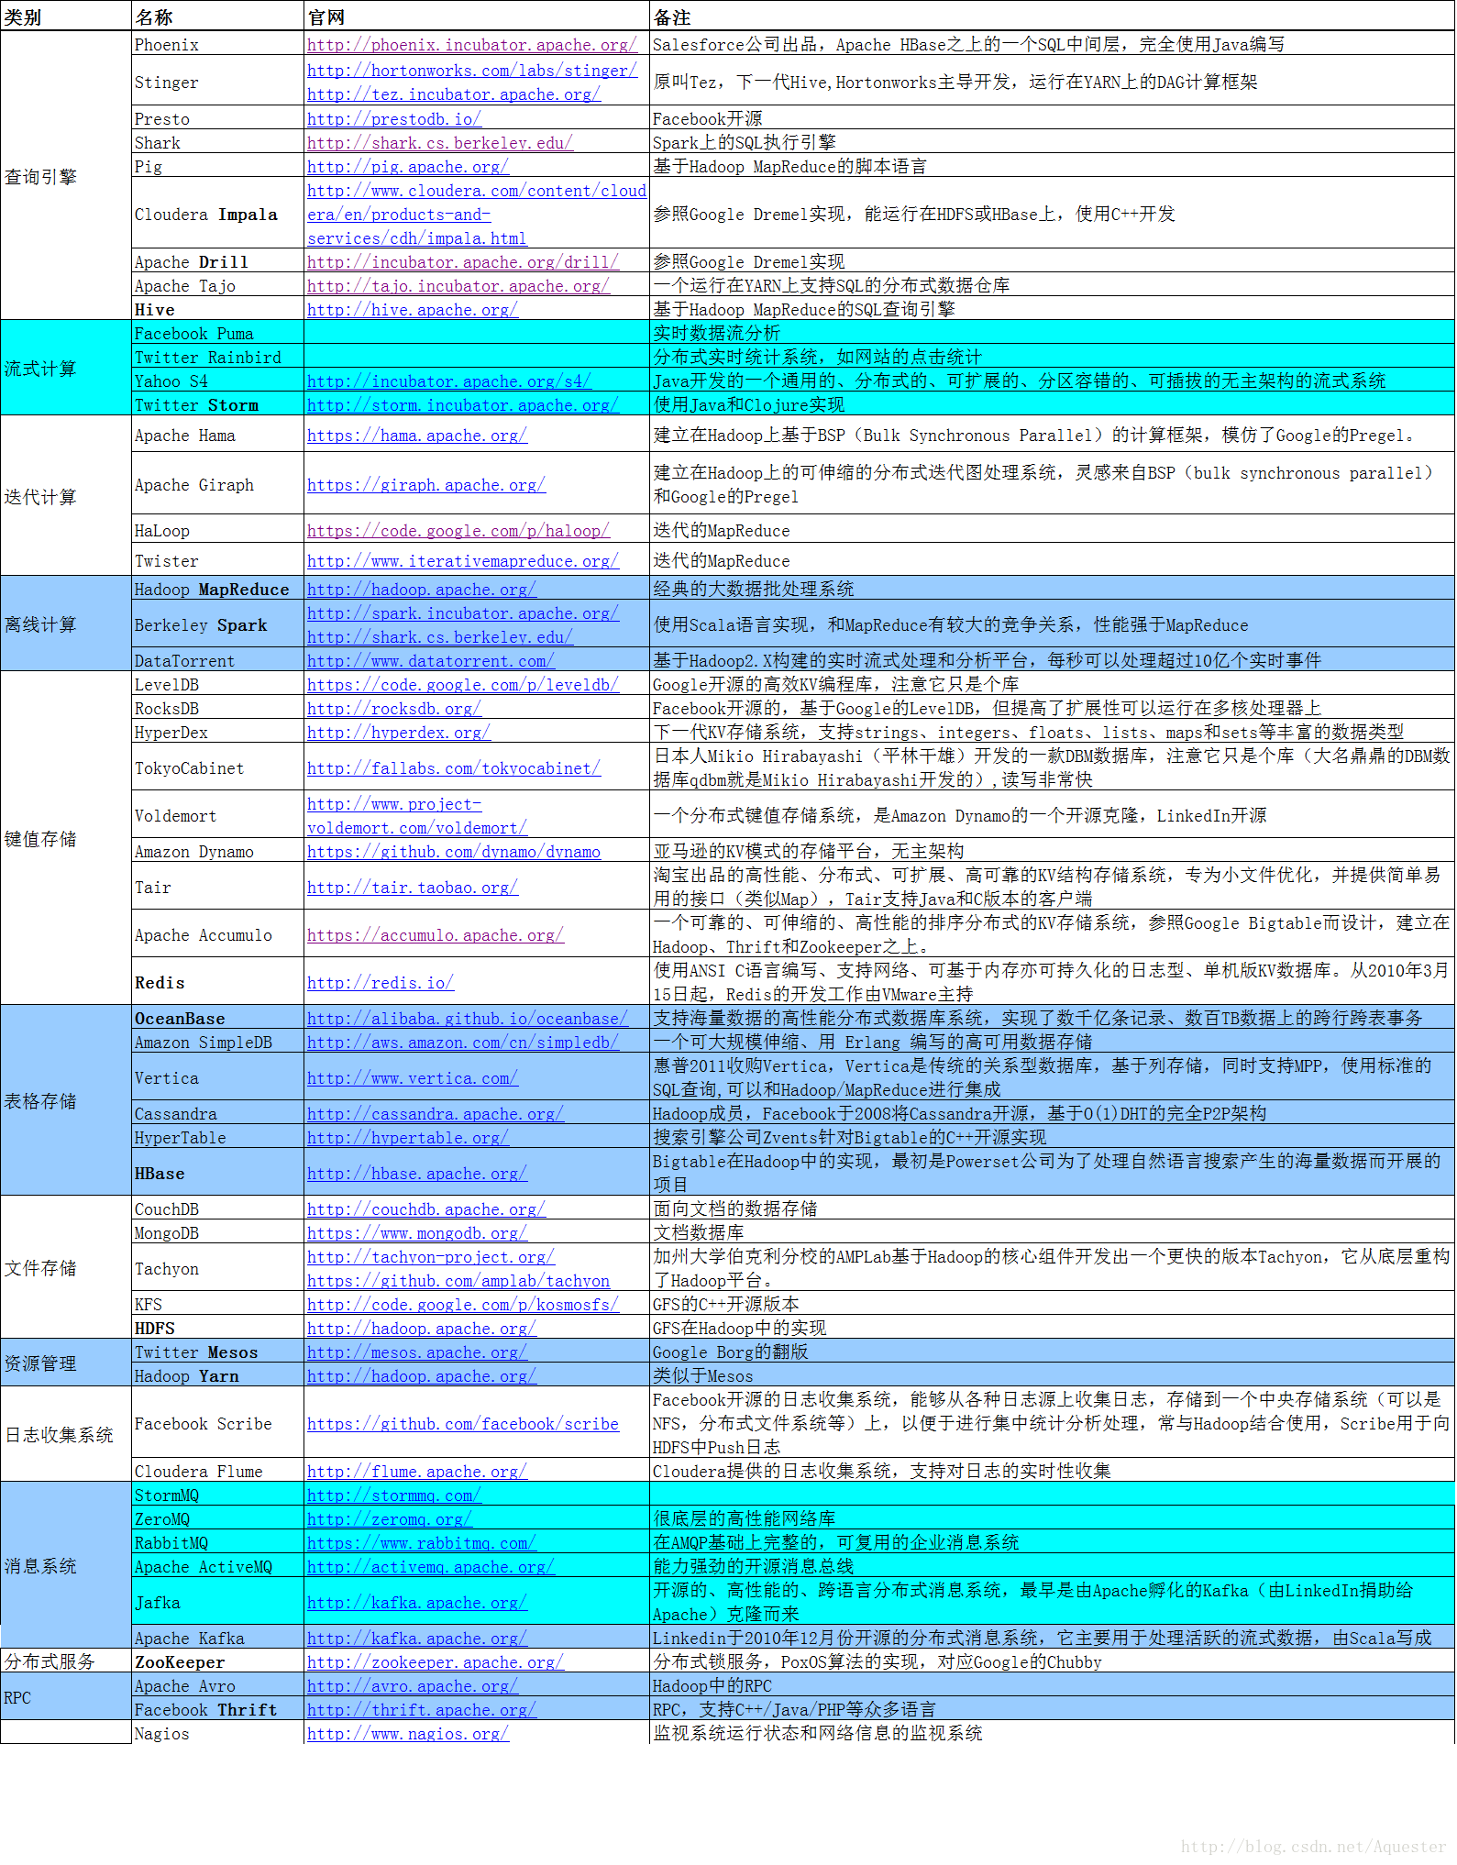
Task: Open the github.com/amplab/tachyon link
Action: [x=458, y=1281]
